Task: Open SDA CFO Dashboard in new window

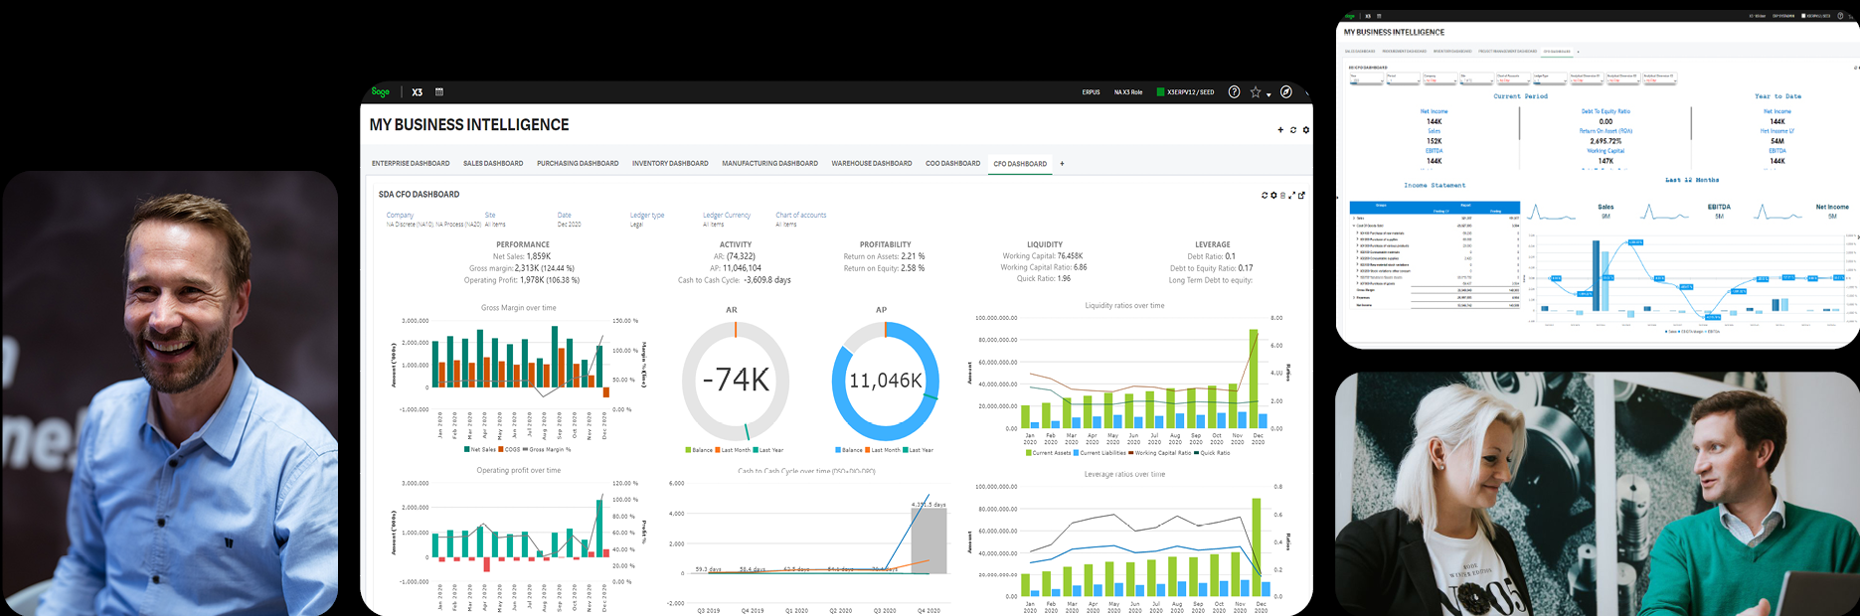Action: 1301,196
